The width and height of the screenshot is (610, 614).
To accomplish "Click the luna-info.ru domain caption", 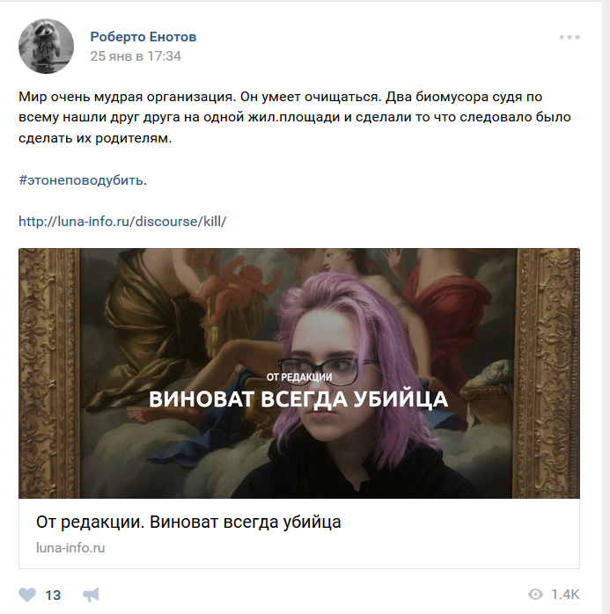I will [70, 548].
